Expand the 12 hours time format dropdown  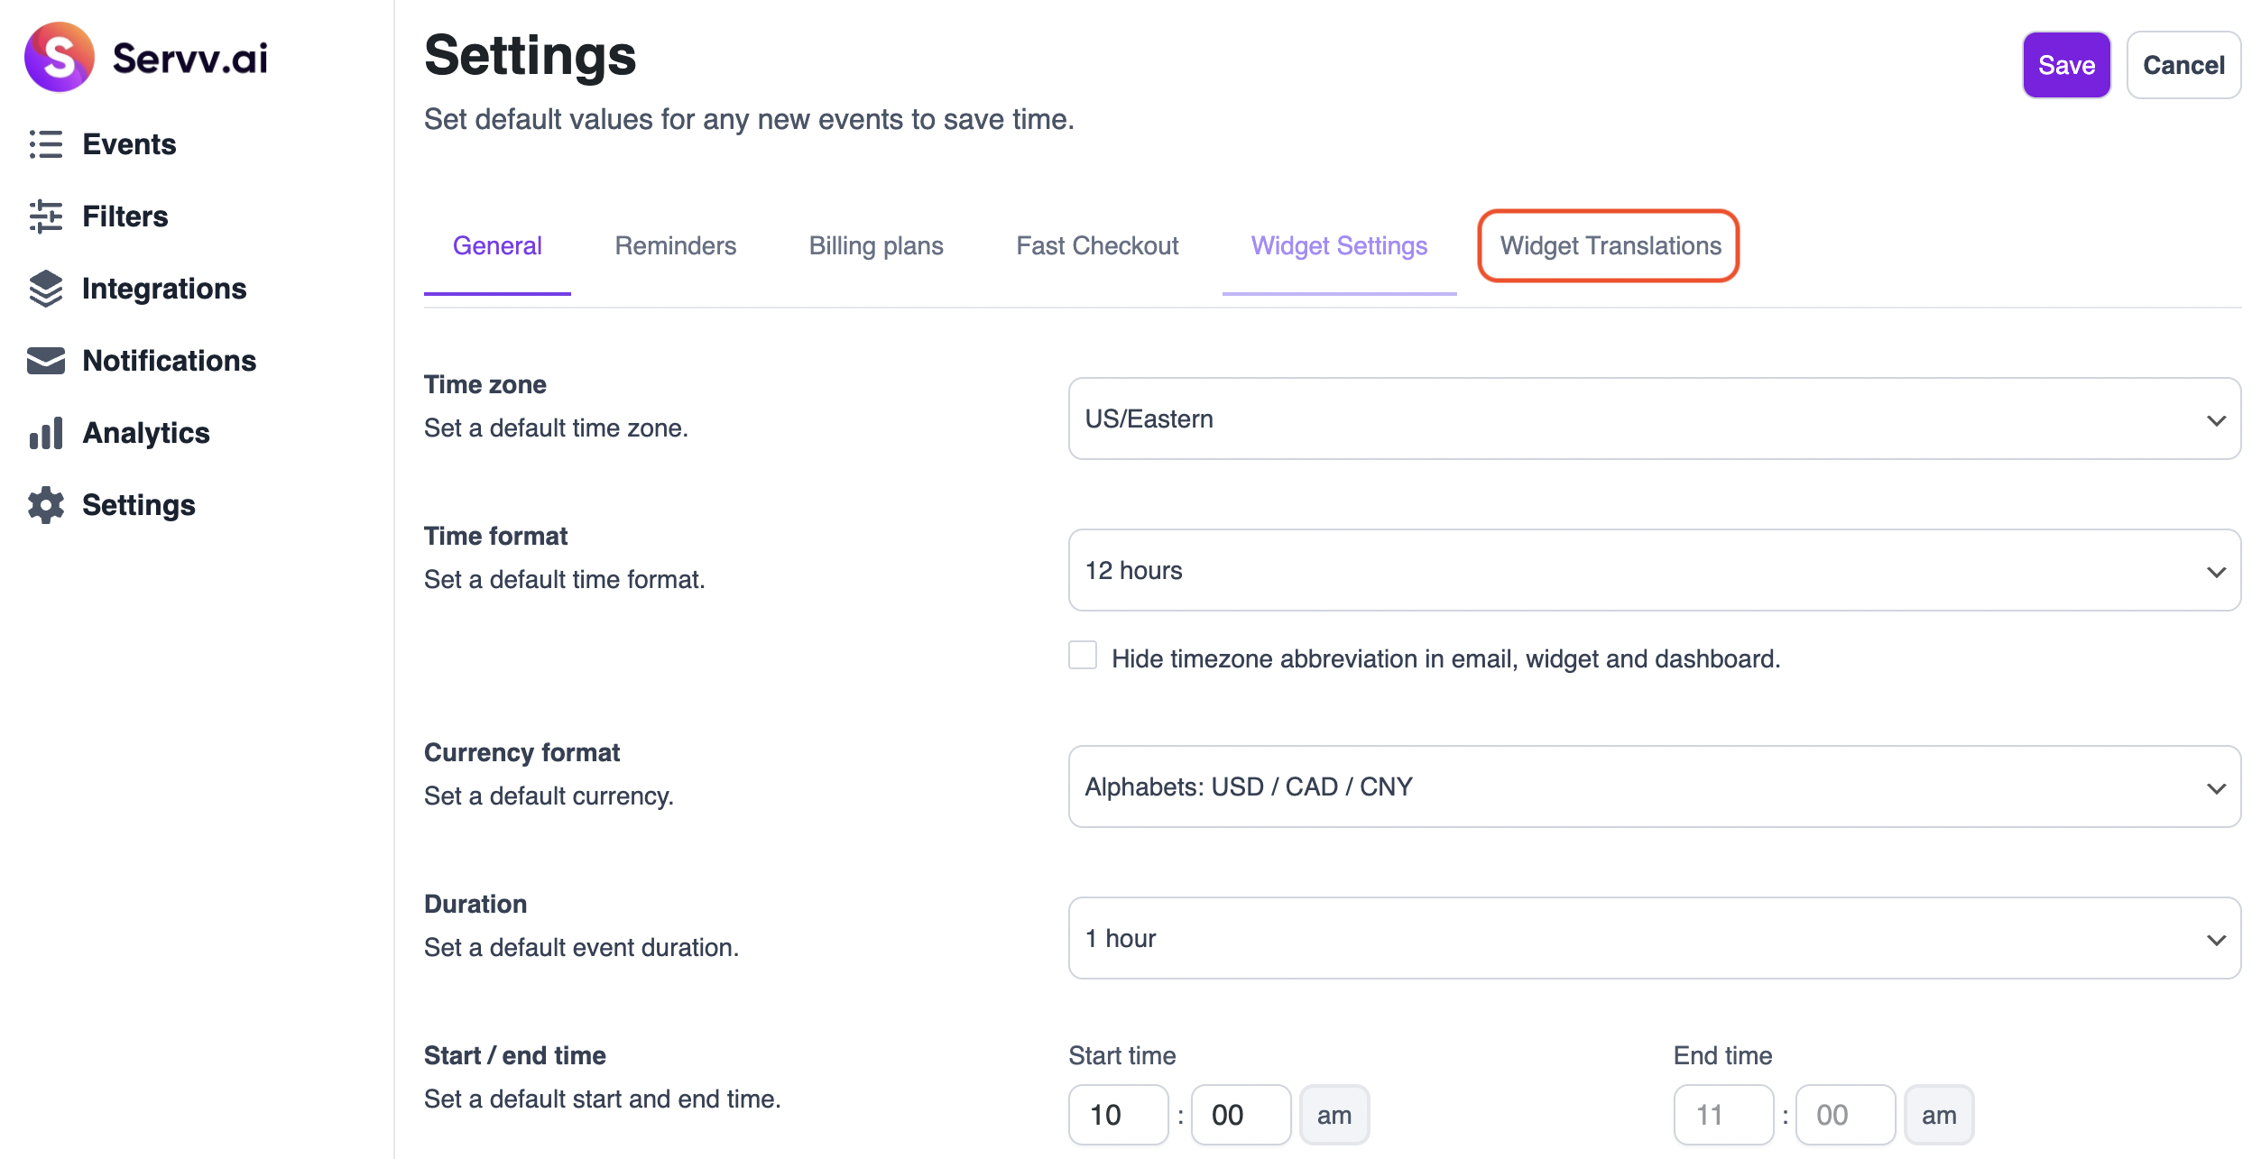[x=1654, y=570]
